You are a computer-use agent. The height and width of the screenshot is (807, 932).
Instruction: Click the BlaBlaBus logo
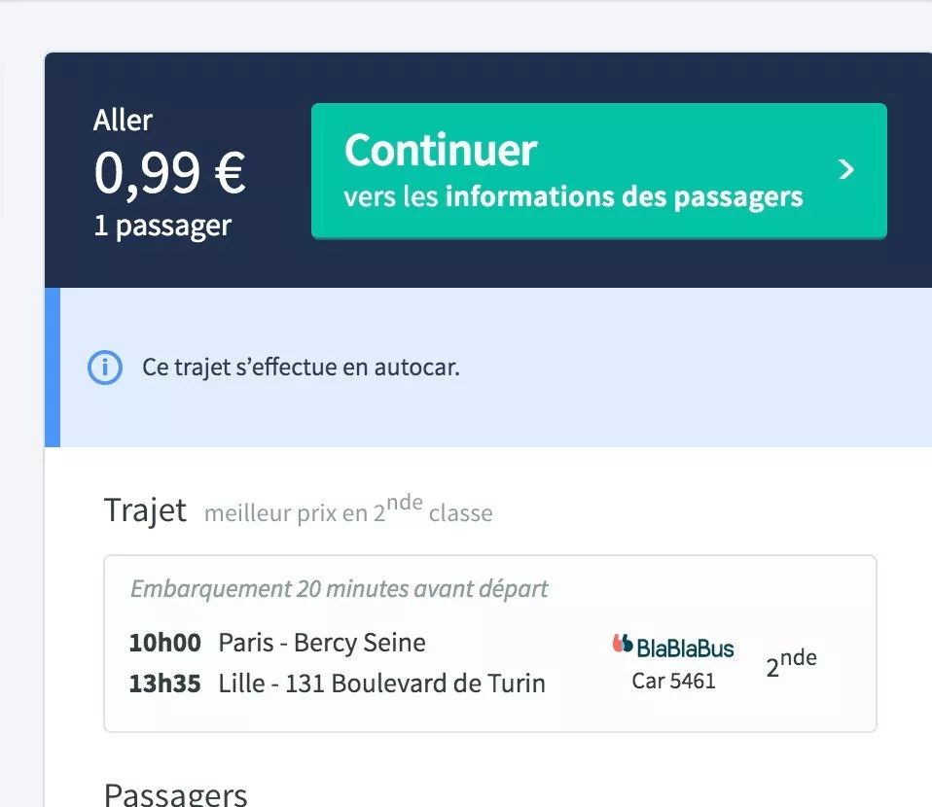point(673,647)
